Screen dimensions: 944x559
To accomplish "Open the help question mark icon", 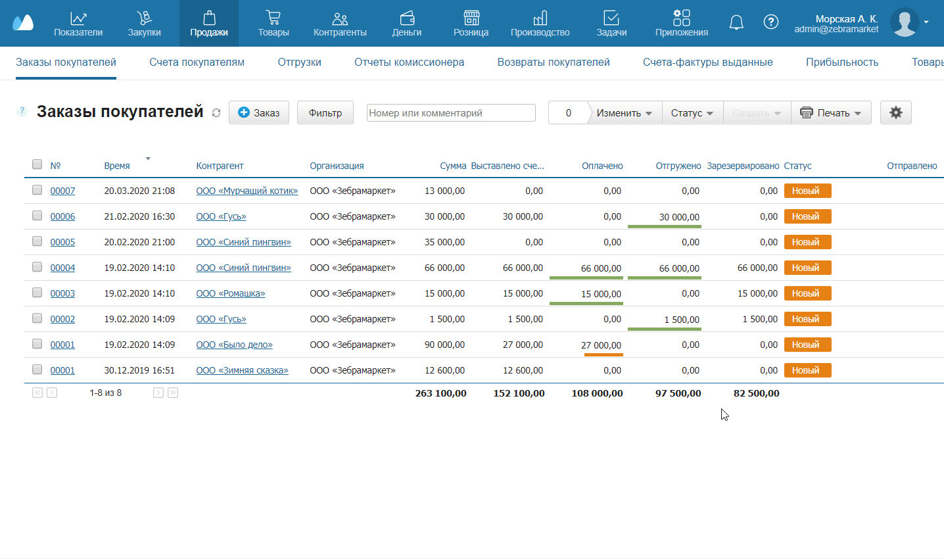I will [770, 22].
